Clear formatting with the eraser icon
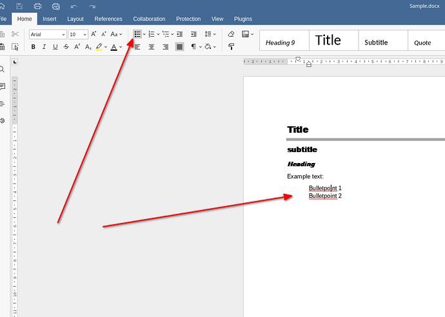The height and width of the screenshot is (317, 445). pyautogui.click(x=231, y=34)
